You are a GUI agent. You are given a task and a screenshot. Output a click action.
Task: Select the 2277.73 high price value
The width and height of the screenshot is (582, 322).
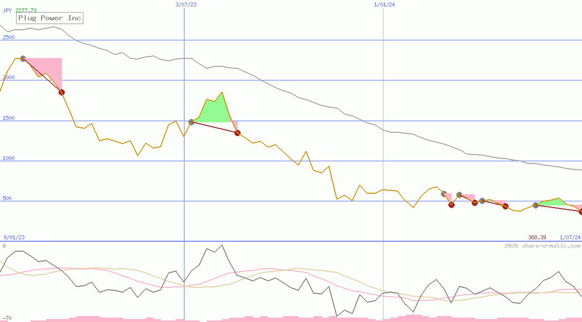pyautogui.click(x=26, y=10)
